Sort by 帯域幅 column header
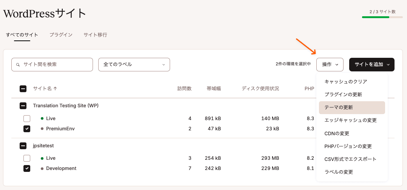 pos(214,88)
